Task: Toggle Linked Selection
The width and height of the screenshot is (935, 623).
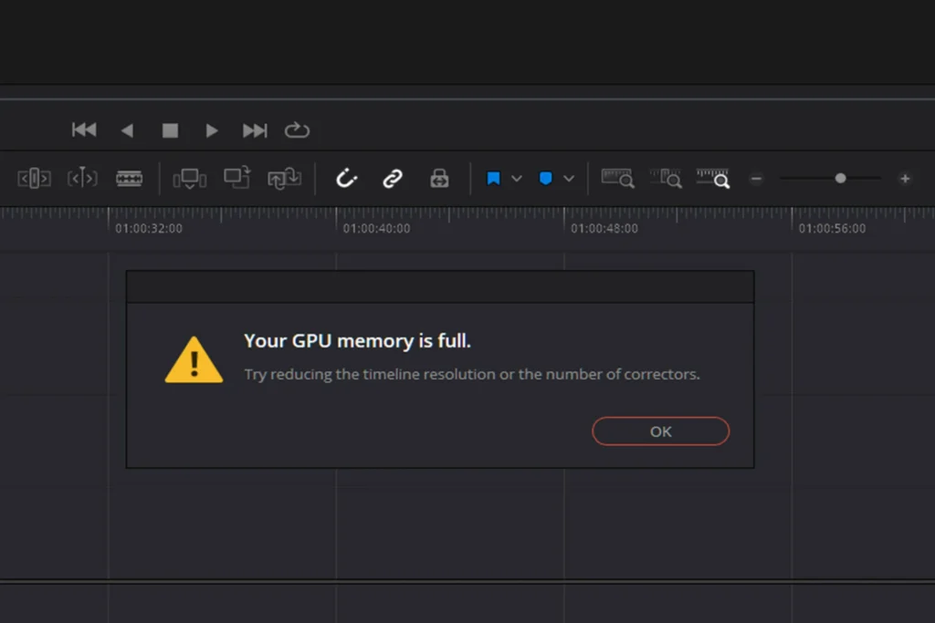Action: (393, 178)
